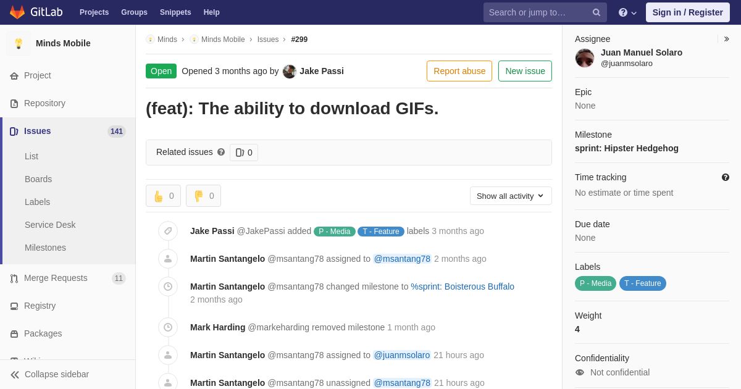741x389 pixels.
Task: Click the Sign in / Register button
Action: 688,12
